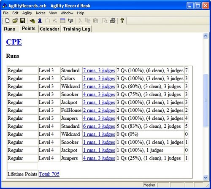
Task: Save using the floppy disk icon
Action: coord(22,21)
